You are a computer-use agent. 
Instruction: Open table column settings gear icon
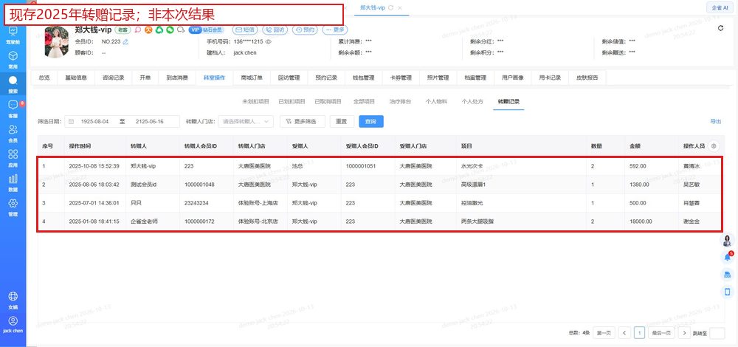pos(714,146)
